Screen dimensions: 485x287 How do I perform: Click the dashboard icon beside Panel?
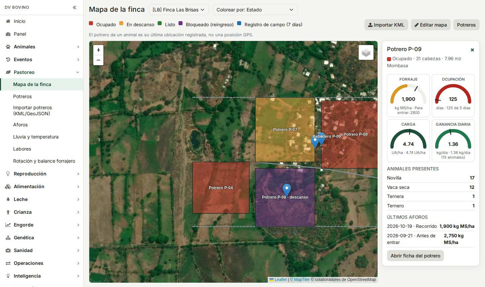point(8,34)
